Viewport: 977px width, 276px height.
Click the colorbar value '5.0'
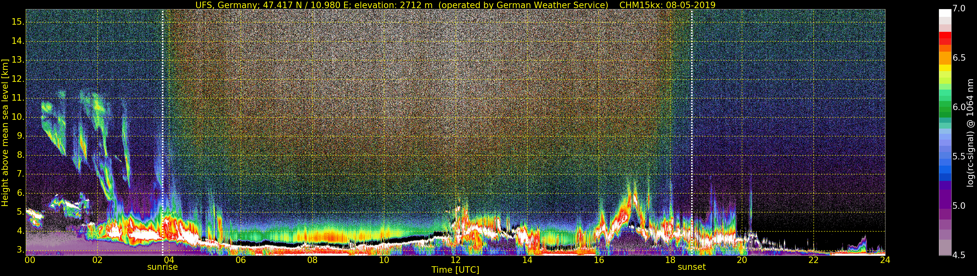pyautogui.click(x=959, y=206)
